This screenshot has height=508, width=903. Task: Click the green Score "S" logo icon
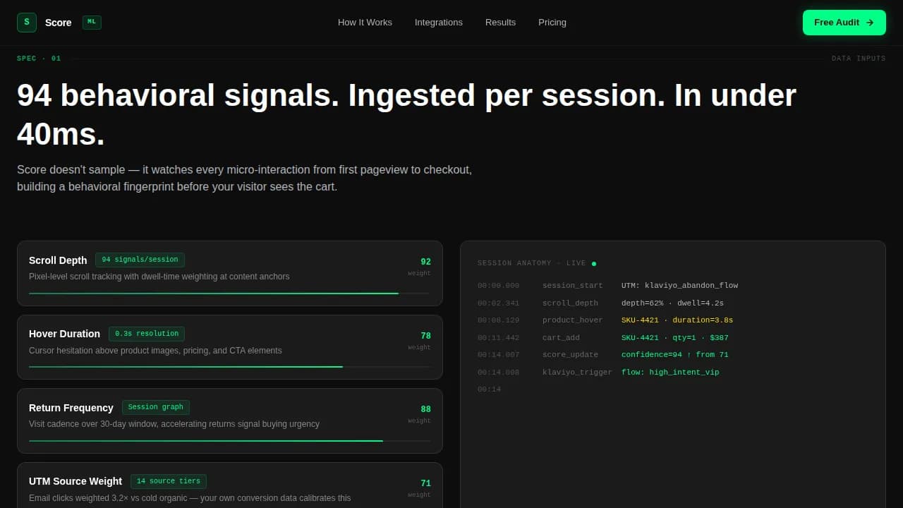point(26,22)
